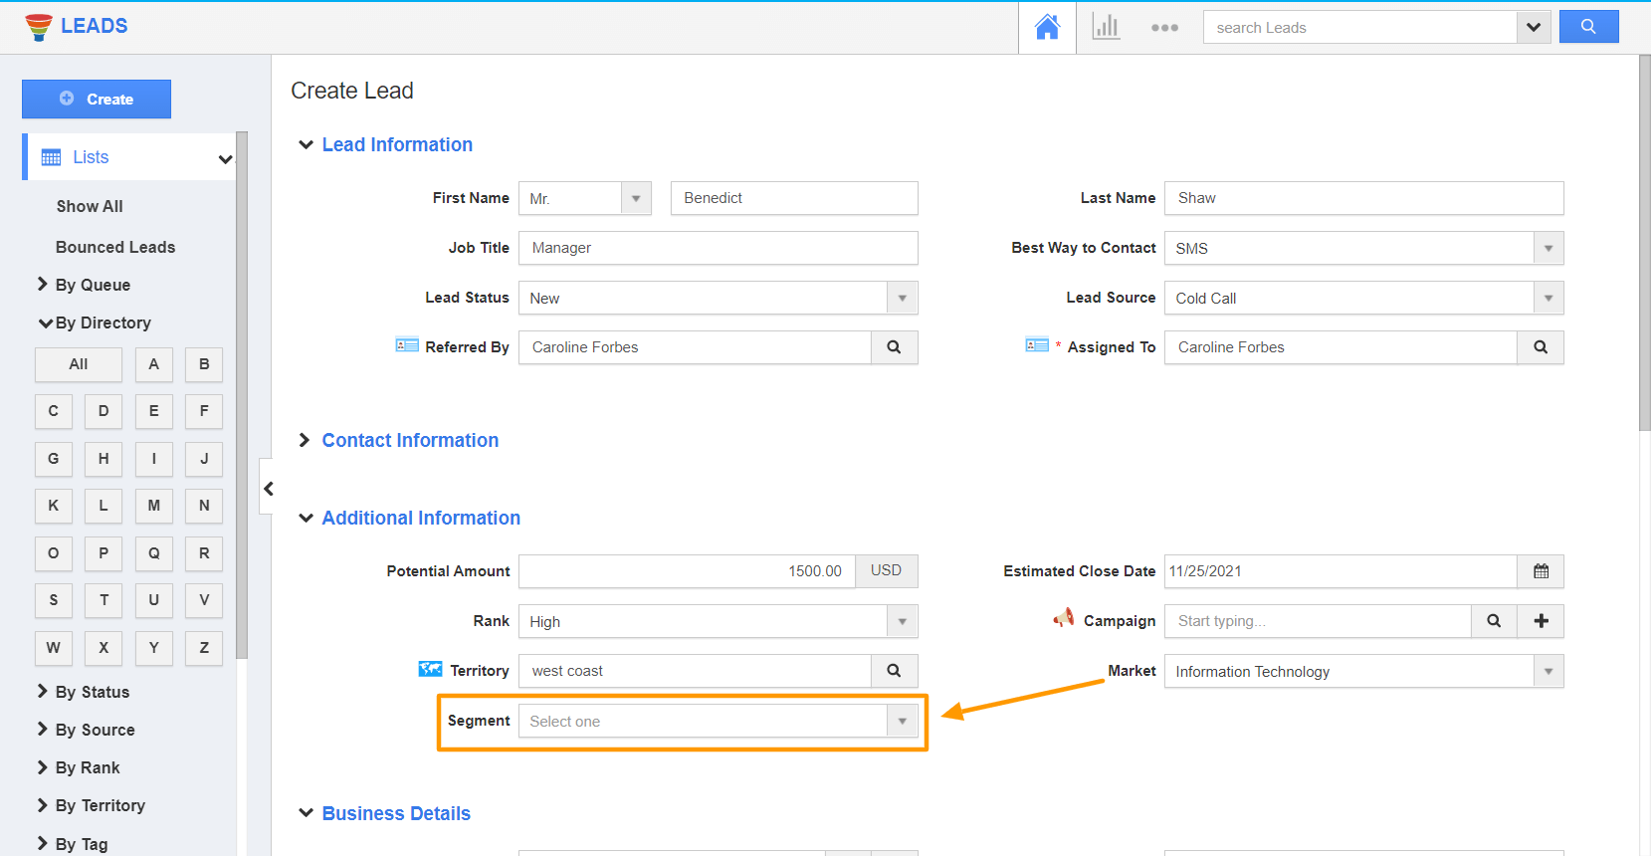Expand the By Status list
Viewport: 1651px width, 856px height.
pyautogui.click(x=92, y=692)
